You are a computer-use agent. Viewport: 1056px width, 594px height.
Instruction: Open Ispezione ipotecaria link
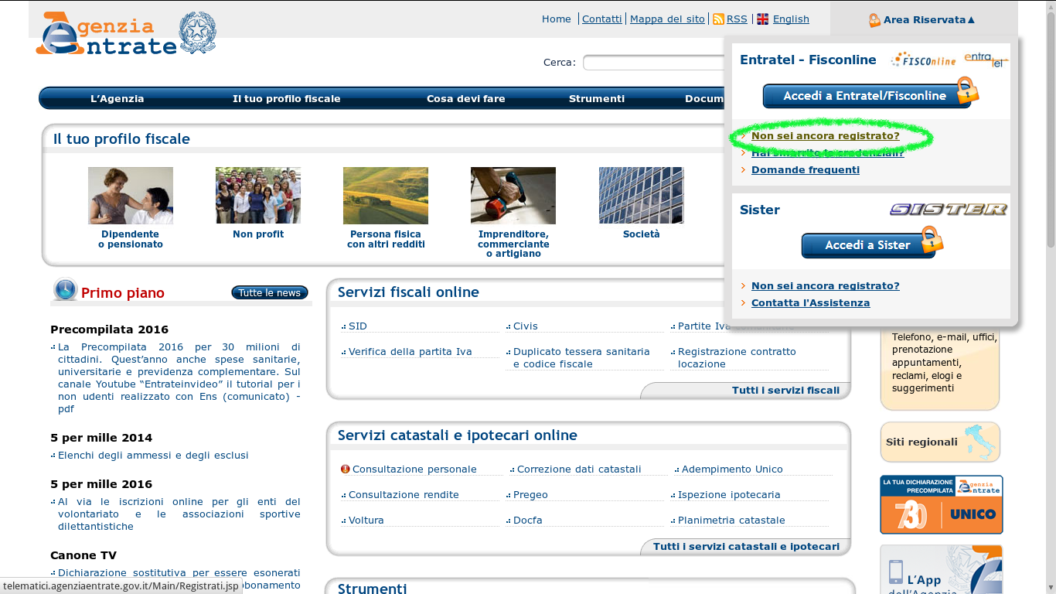point(729,495)
